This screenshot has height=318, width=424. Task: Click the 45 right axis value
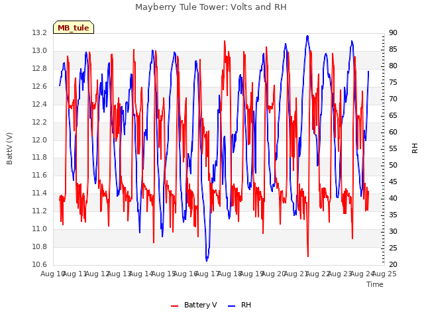pos(393,182)
